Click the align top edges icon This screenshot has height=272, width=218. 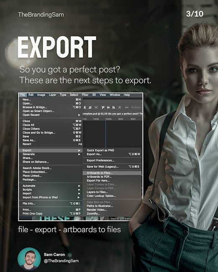103,108
